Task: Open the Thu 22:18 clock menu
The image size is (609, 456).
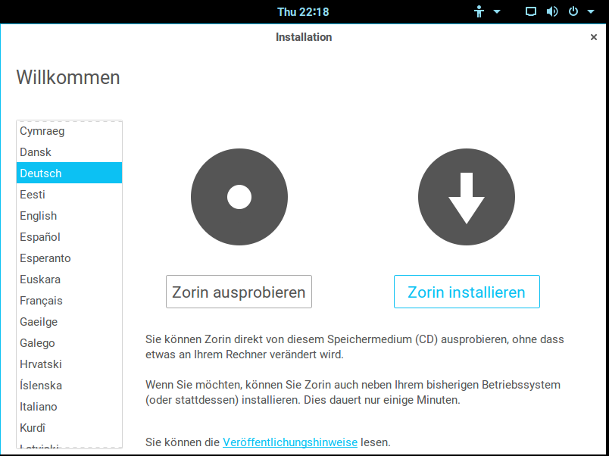Action: coord(303,12)
